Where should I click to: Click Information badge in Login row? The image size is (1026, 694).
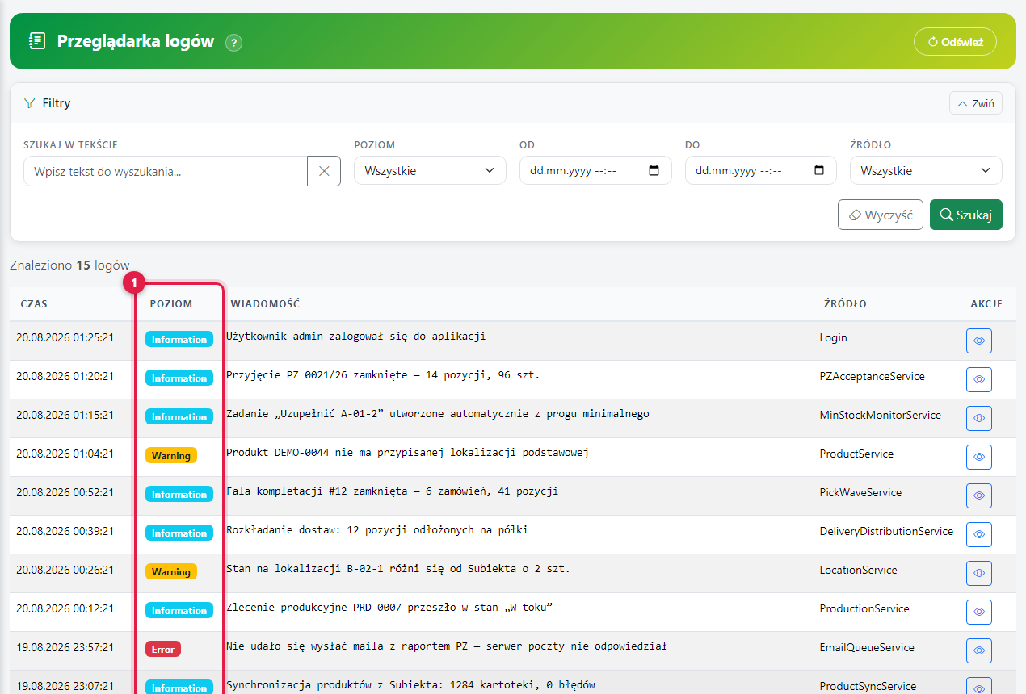[179, 339]
